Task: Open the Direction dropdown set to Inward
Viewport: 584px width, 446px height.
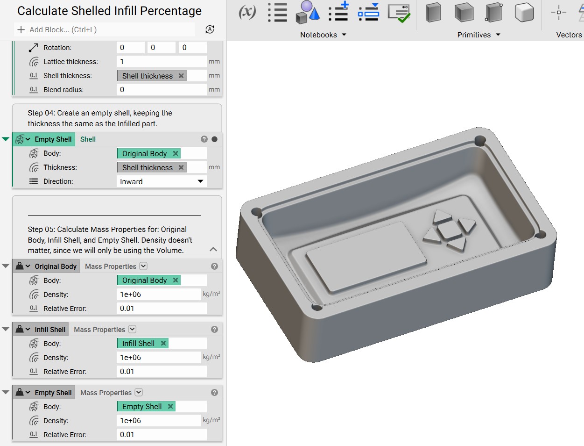Action: (162, 181)
